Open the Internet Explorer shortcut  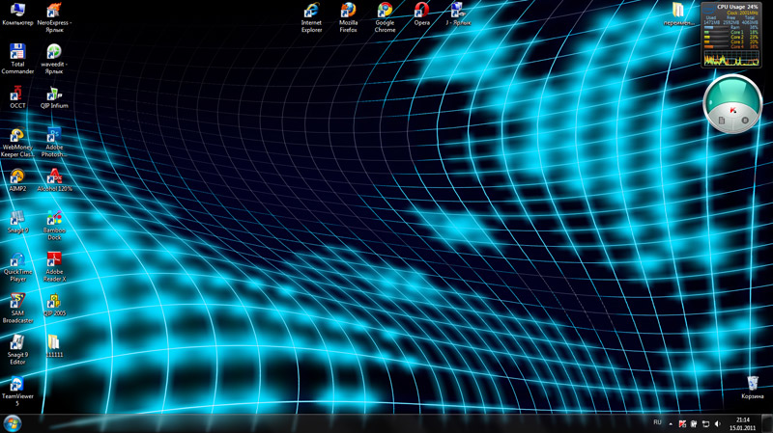click(x=311, y=12)
